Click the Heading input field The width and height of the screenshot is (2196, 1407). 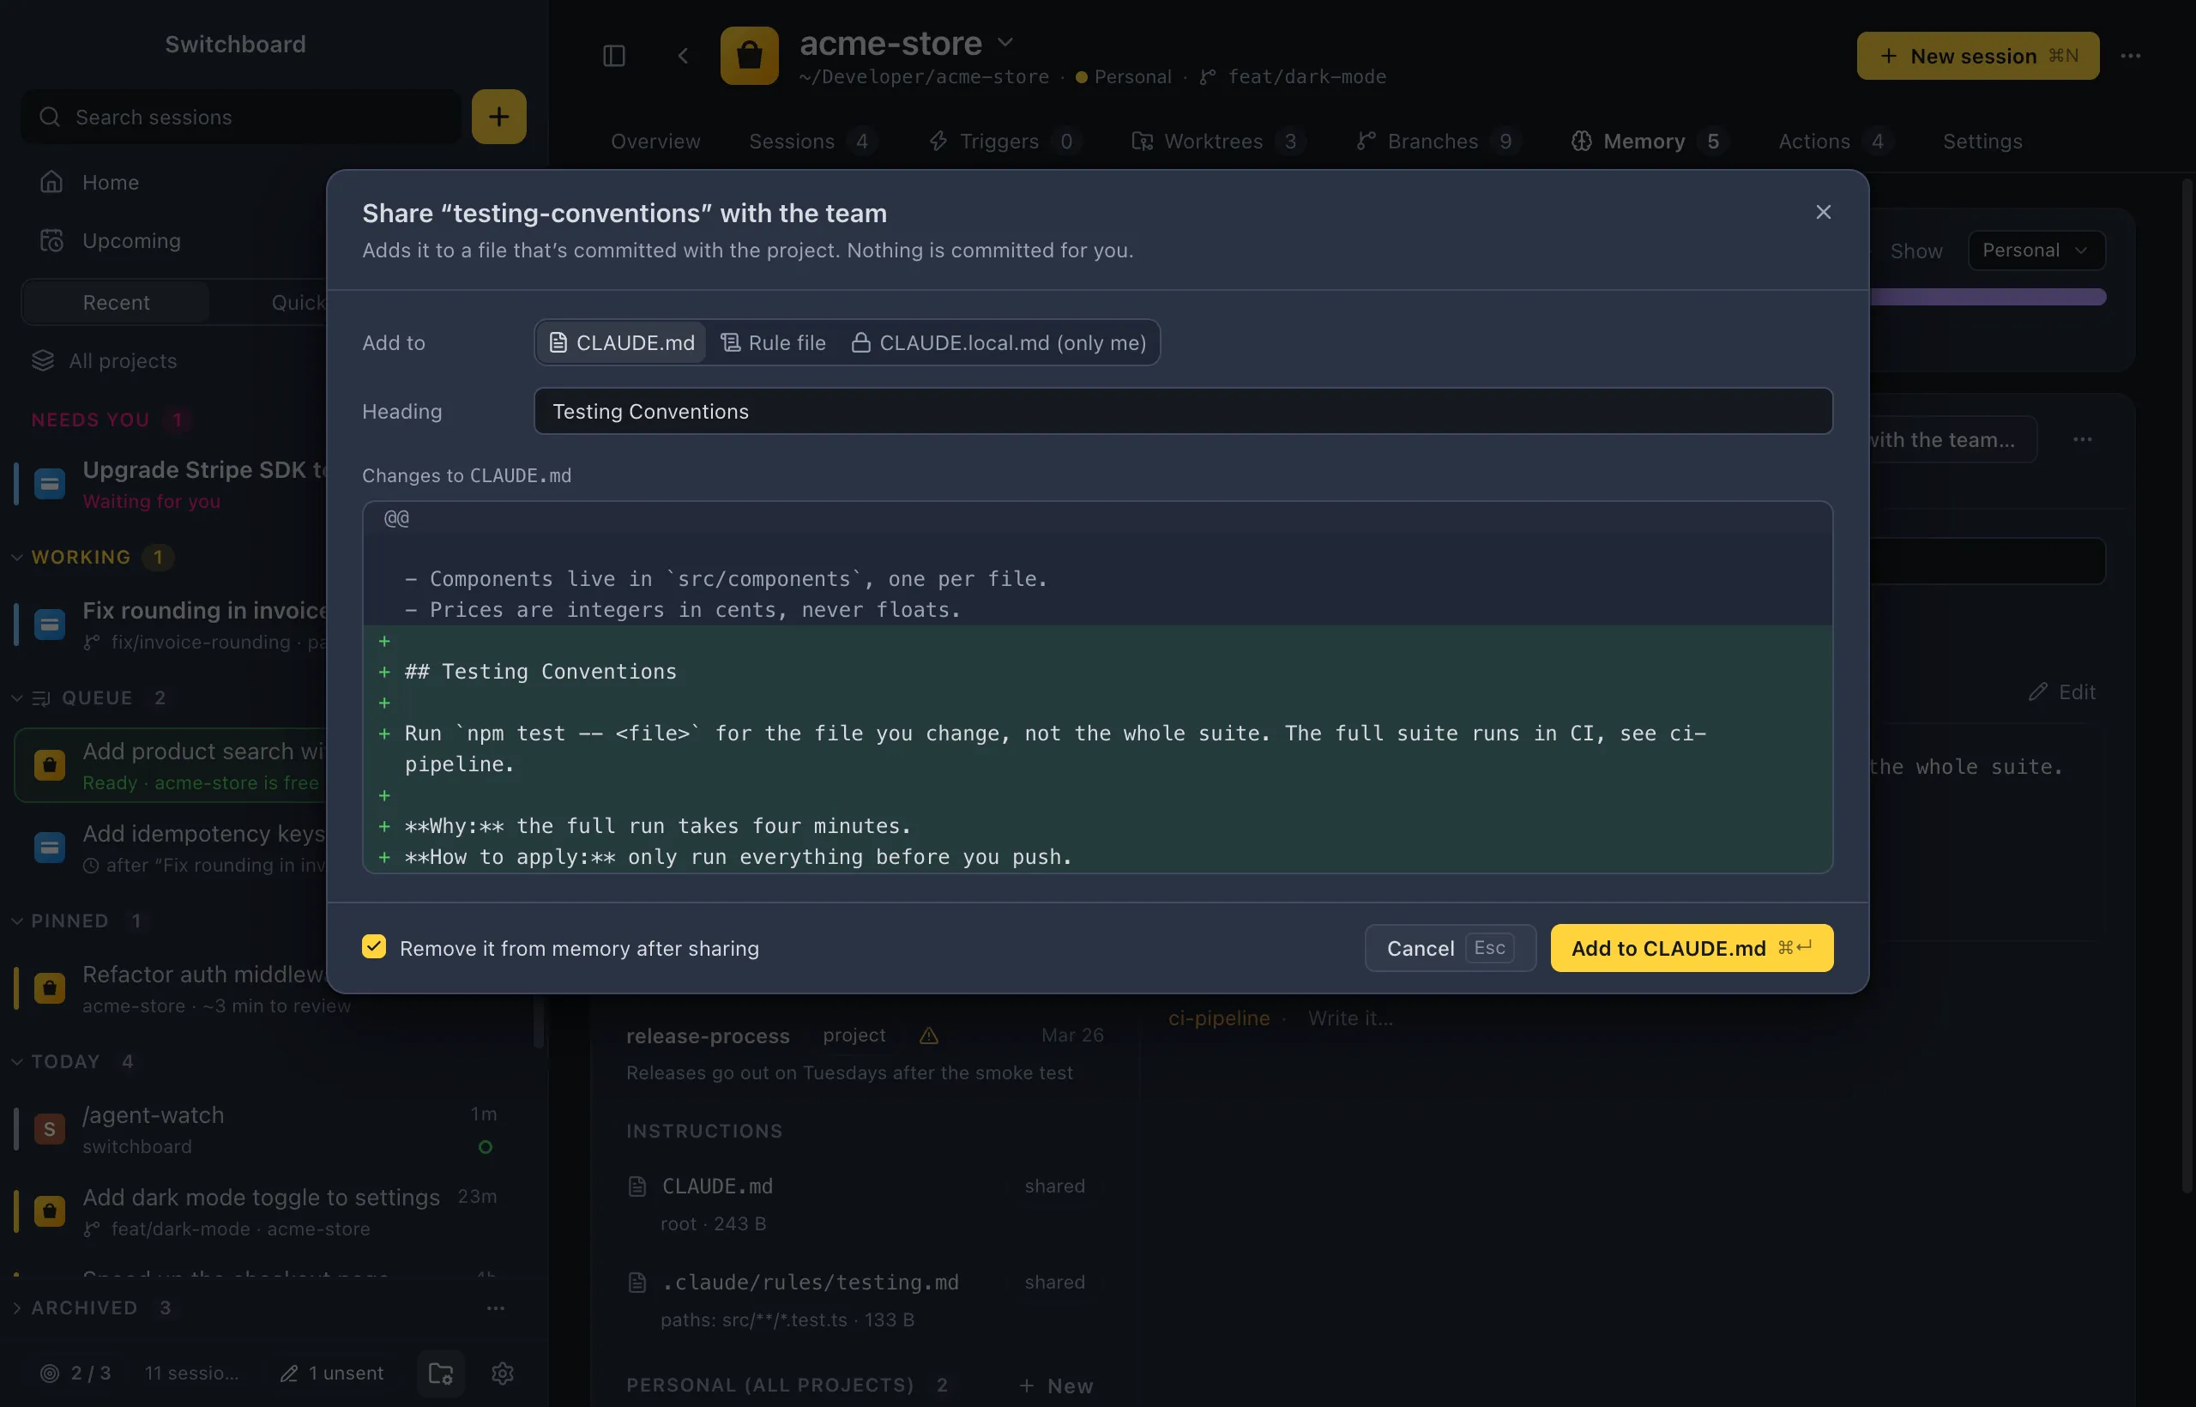pyautogui.click(x=1182, y=411)
